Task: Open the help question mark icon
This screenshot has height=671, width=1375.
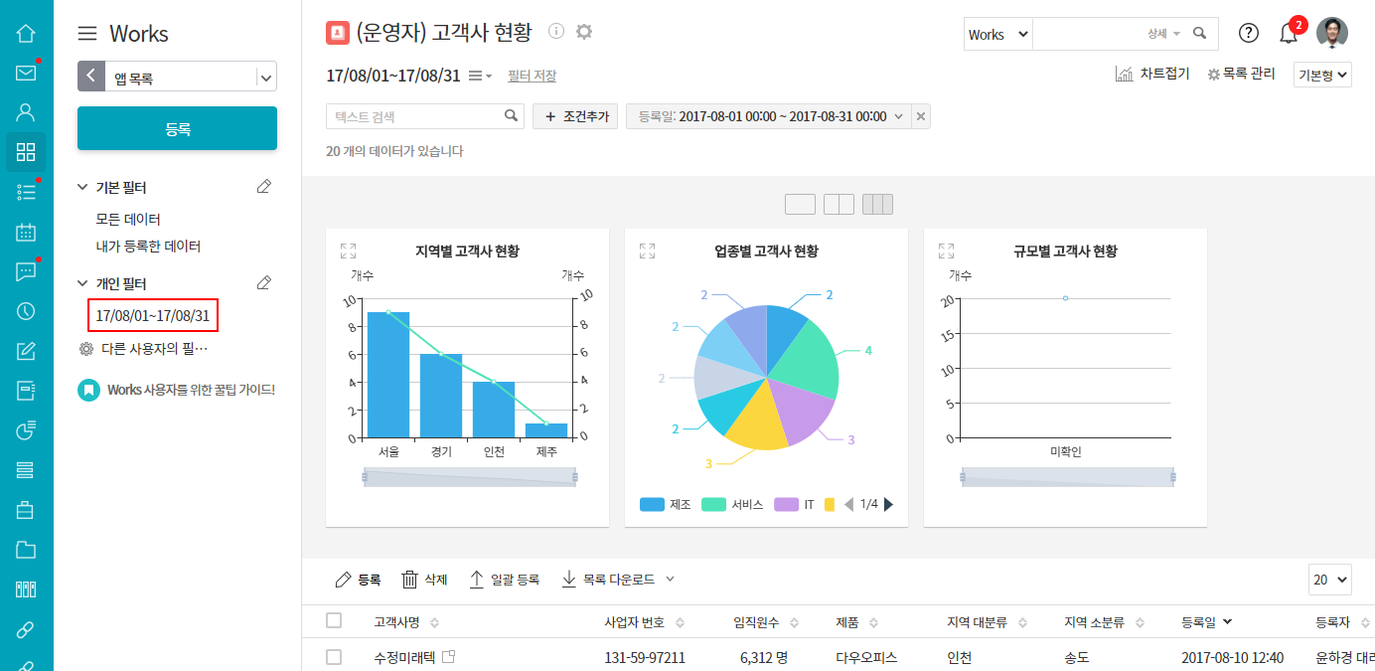Action: click(1249, 34)
